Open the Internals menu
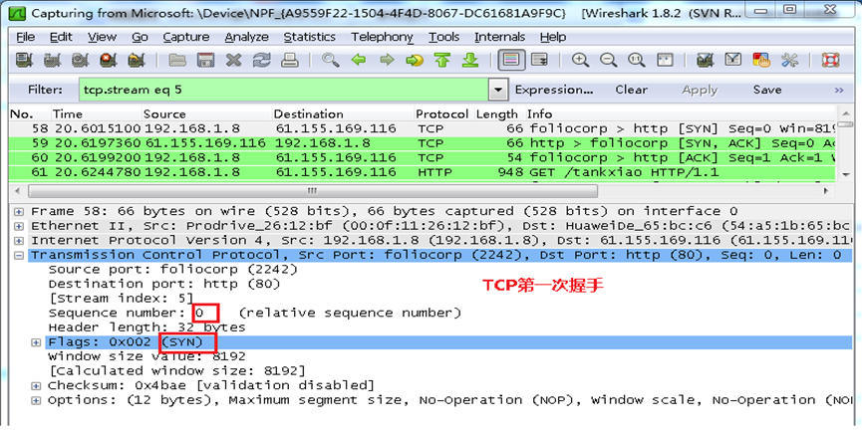This screenshot has height=432, width=862. coord(499,37)
